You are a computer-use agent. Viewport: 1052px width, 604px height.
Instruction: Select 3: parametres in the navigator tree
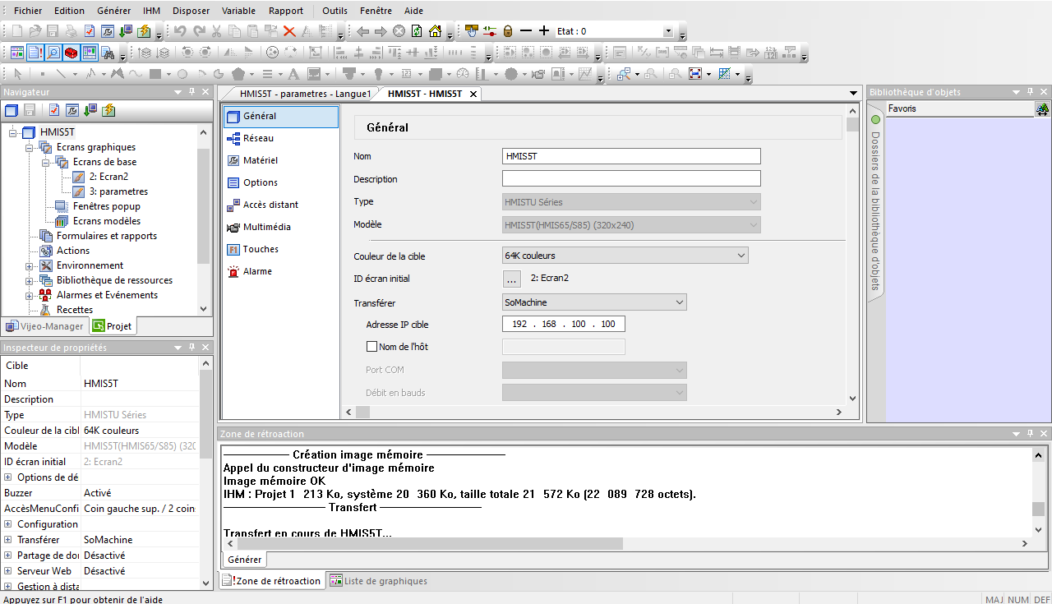[118, 191]
